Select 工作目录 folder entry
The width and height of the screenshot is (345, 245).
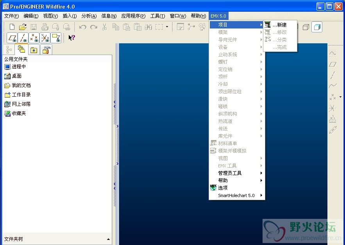[x=17, y=95]
